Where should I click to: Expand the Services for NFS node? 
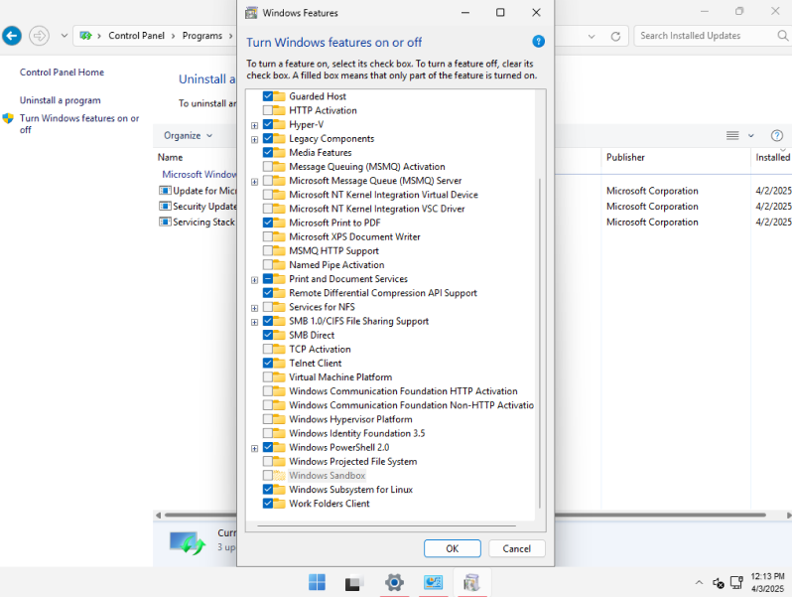pyautogui.click(x=254, y=308)
